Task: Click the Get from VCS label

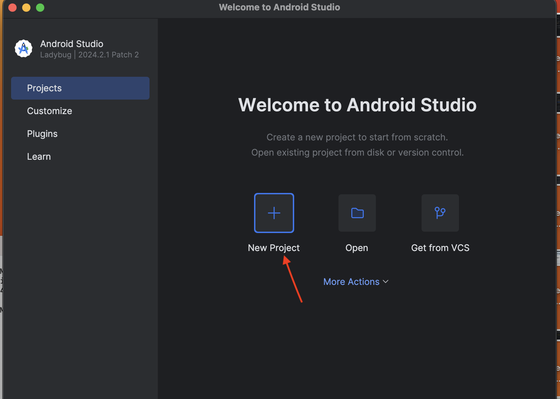Action: pos(440,248)
